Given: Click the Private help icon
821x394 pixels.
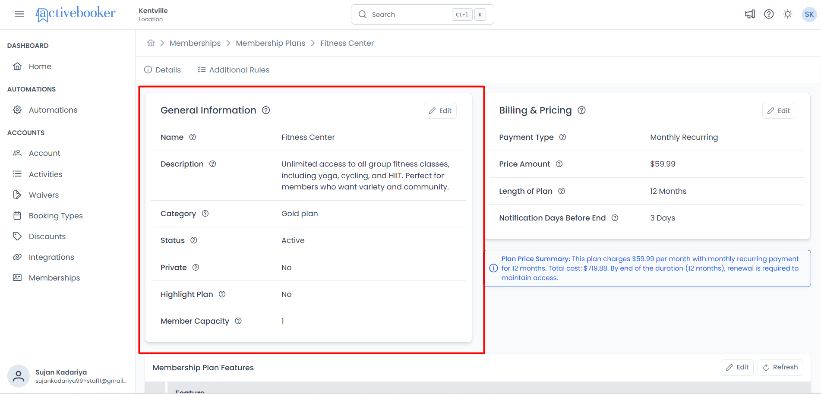Looking at the screenshot, I should pos(196,268).
